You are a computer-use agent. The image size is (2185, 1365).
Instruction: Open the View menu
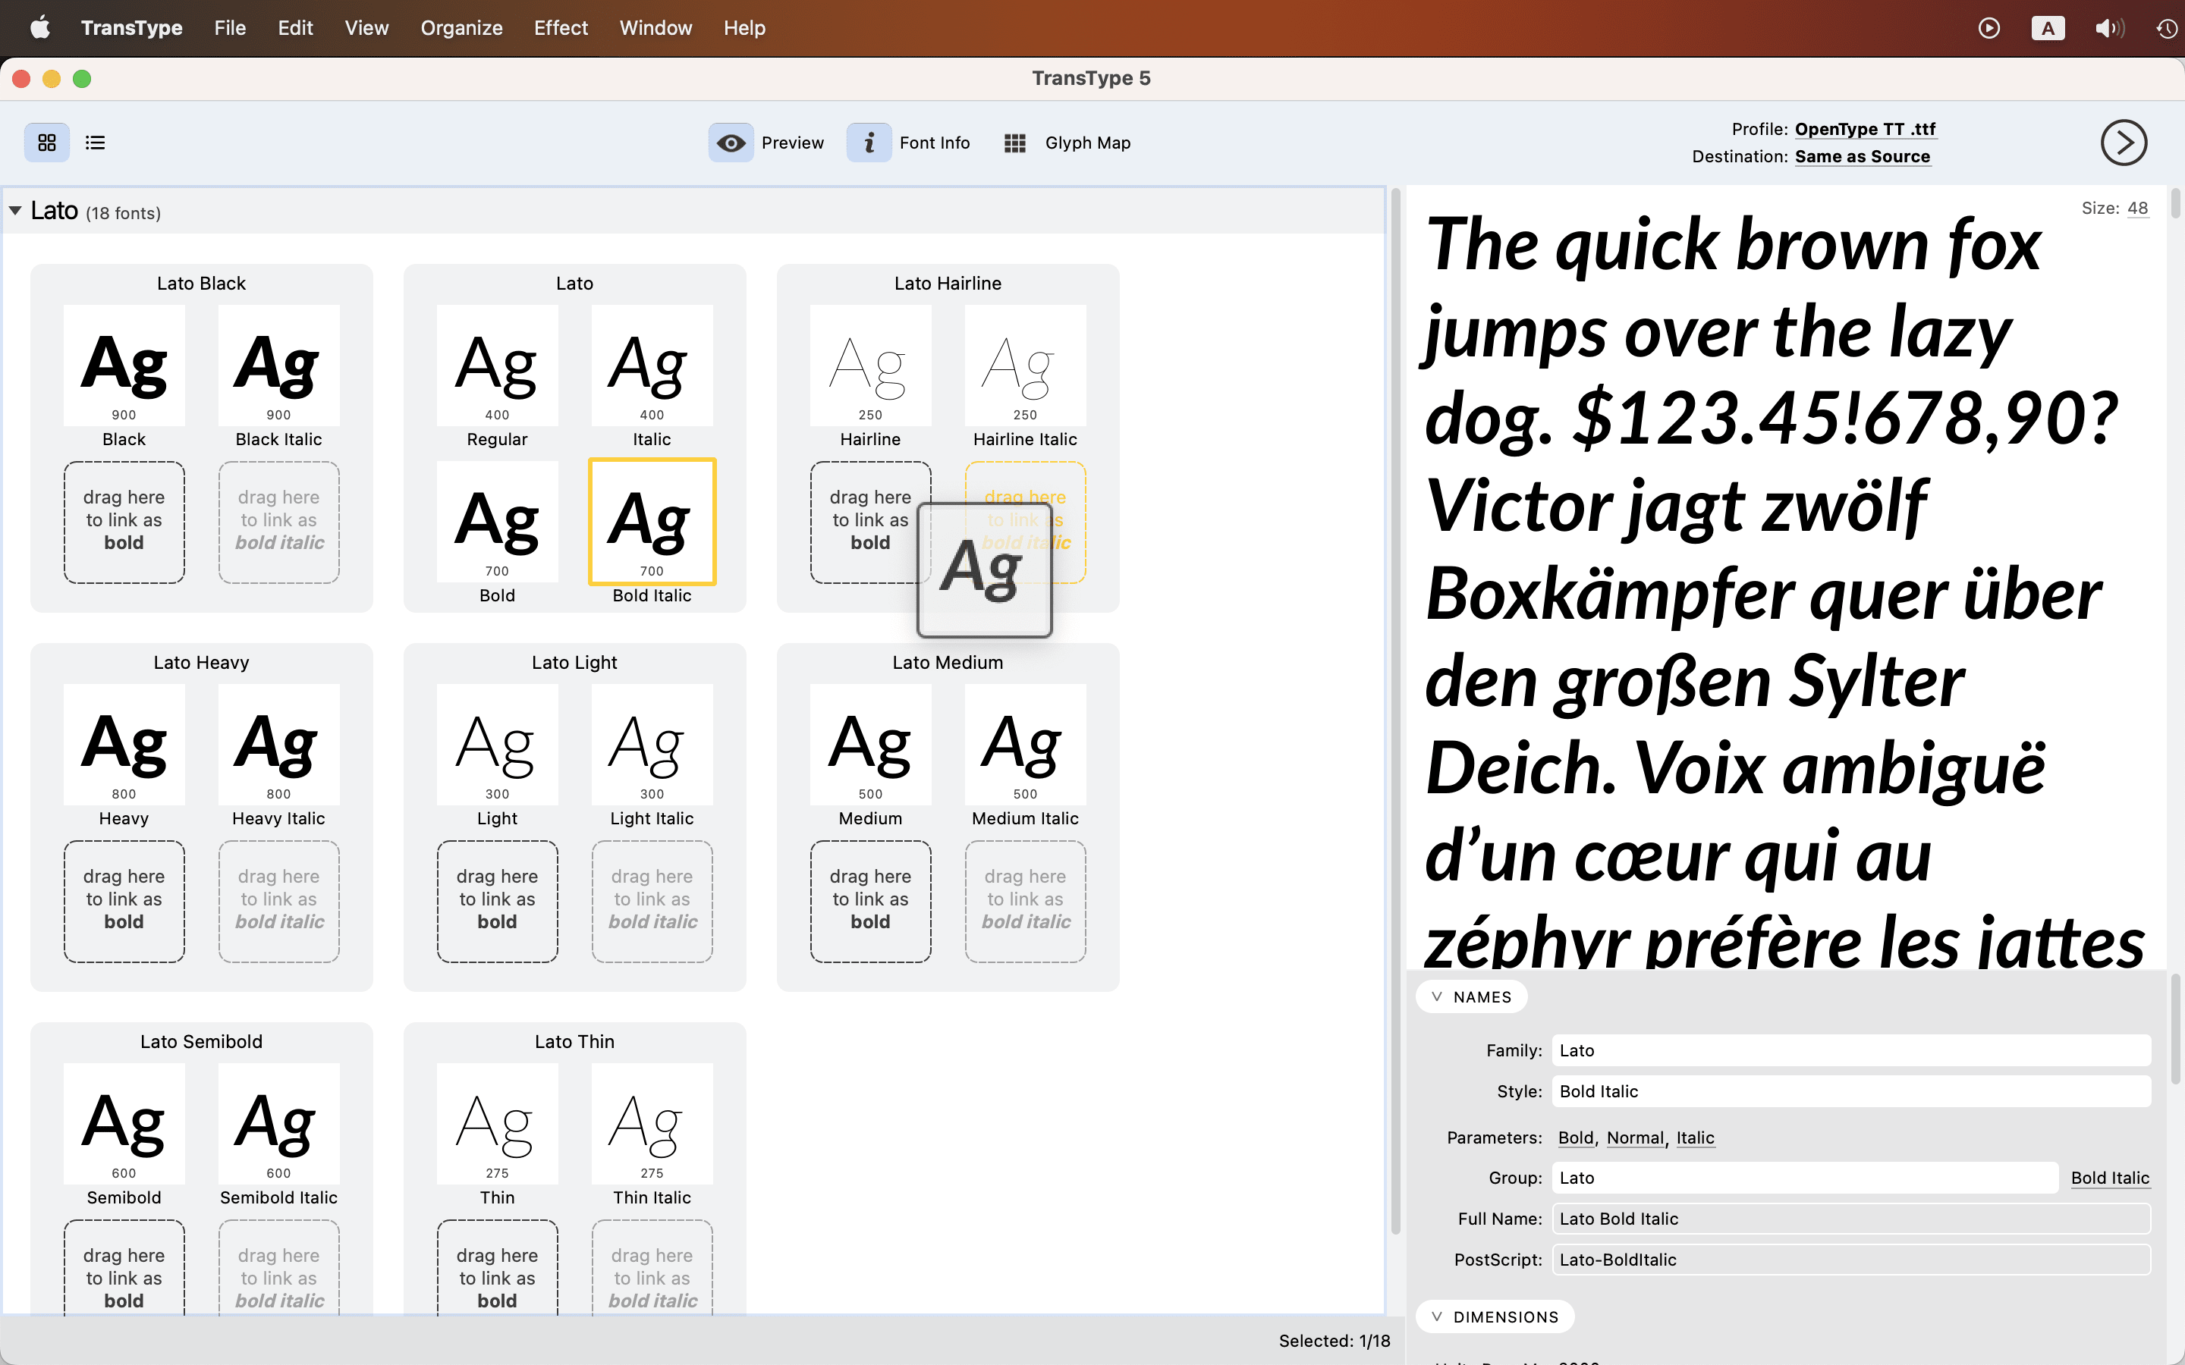coord(366,28)
